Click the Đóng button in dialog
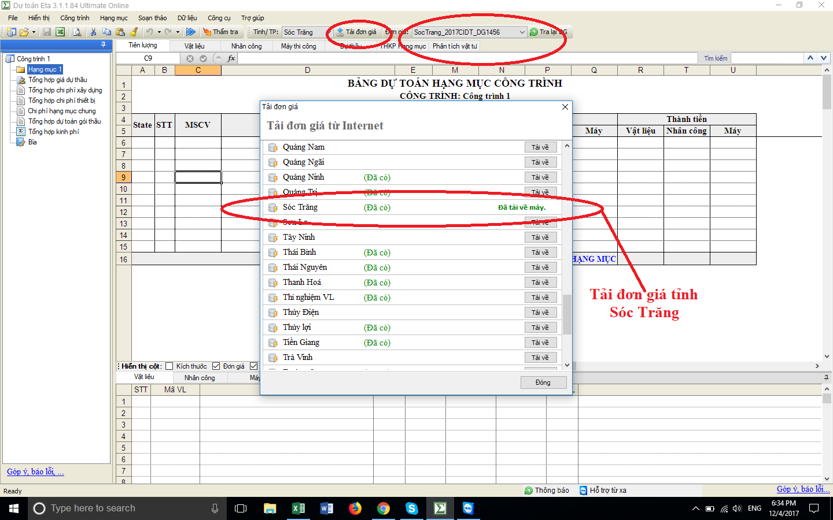Screen dimensions: 833x520 [543, 382]
